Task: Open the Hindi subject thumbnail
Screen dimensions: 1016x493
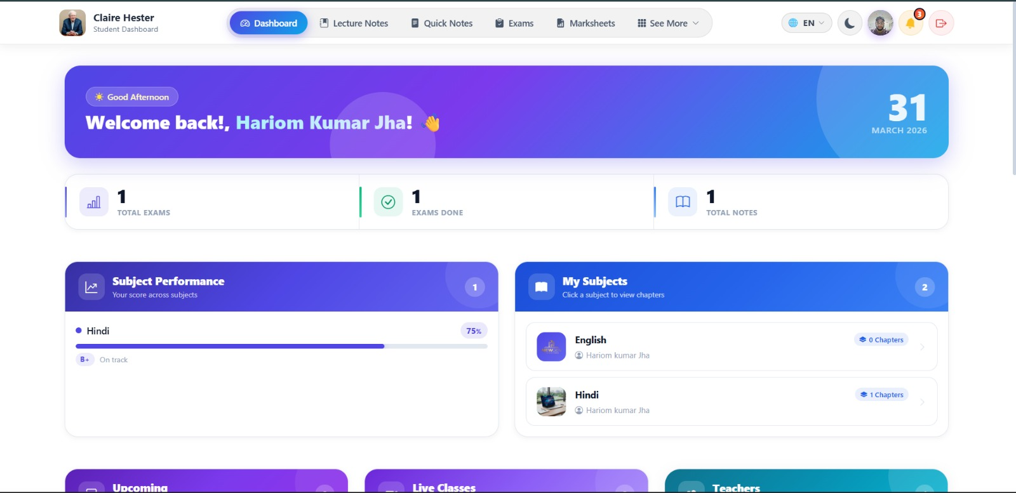Action: (x=551, y=402)
